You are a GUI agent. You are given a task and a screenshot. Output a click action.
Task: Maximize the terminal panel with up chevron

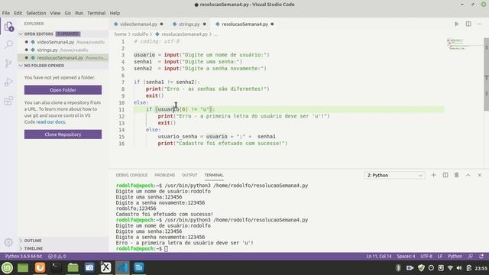[x=468, y=175]
